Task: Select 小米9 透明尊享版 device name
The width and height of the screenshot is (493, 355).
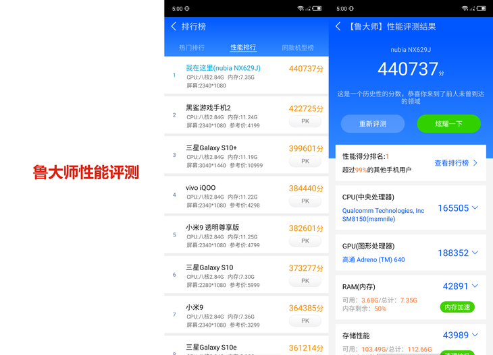Action: pos(213,228)
